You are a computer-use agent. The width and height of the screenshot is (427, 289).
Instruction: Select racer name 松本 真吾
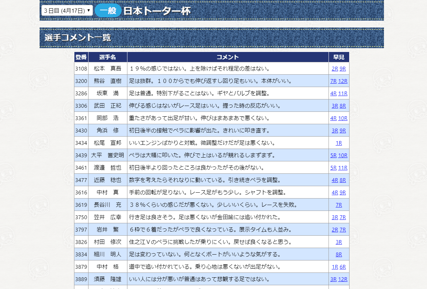coord(108,68)
